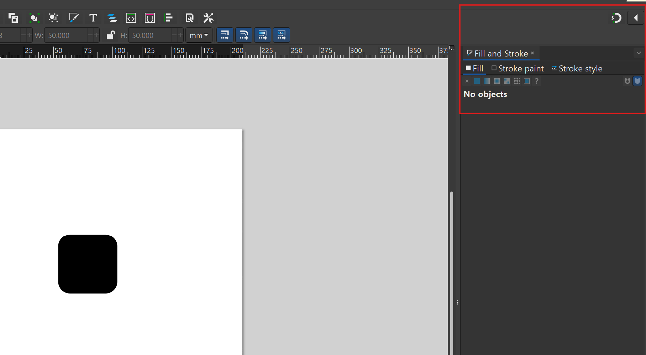Set fill to No paint (X icon)
The height and width of the screenshot is (355, 646).
(x=467, y=81)
